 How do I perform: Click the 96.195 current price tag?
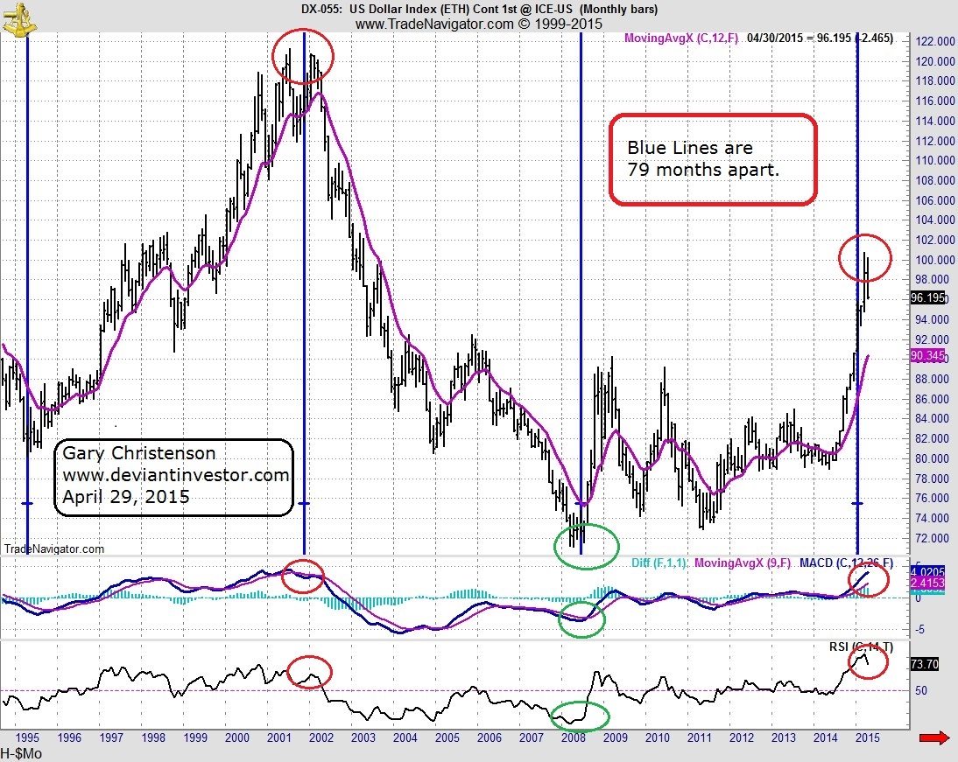tap(928, 298)
